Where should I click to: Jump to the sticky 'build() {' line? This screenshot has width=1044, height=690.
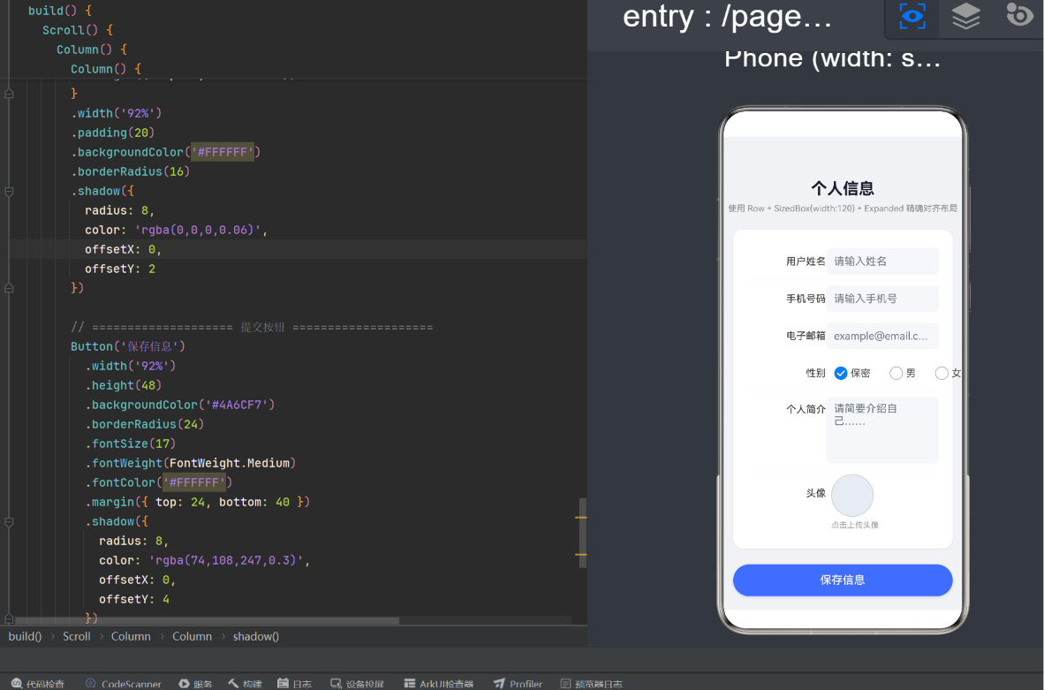(x=60, y=11)
